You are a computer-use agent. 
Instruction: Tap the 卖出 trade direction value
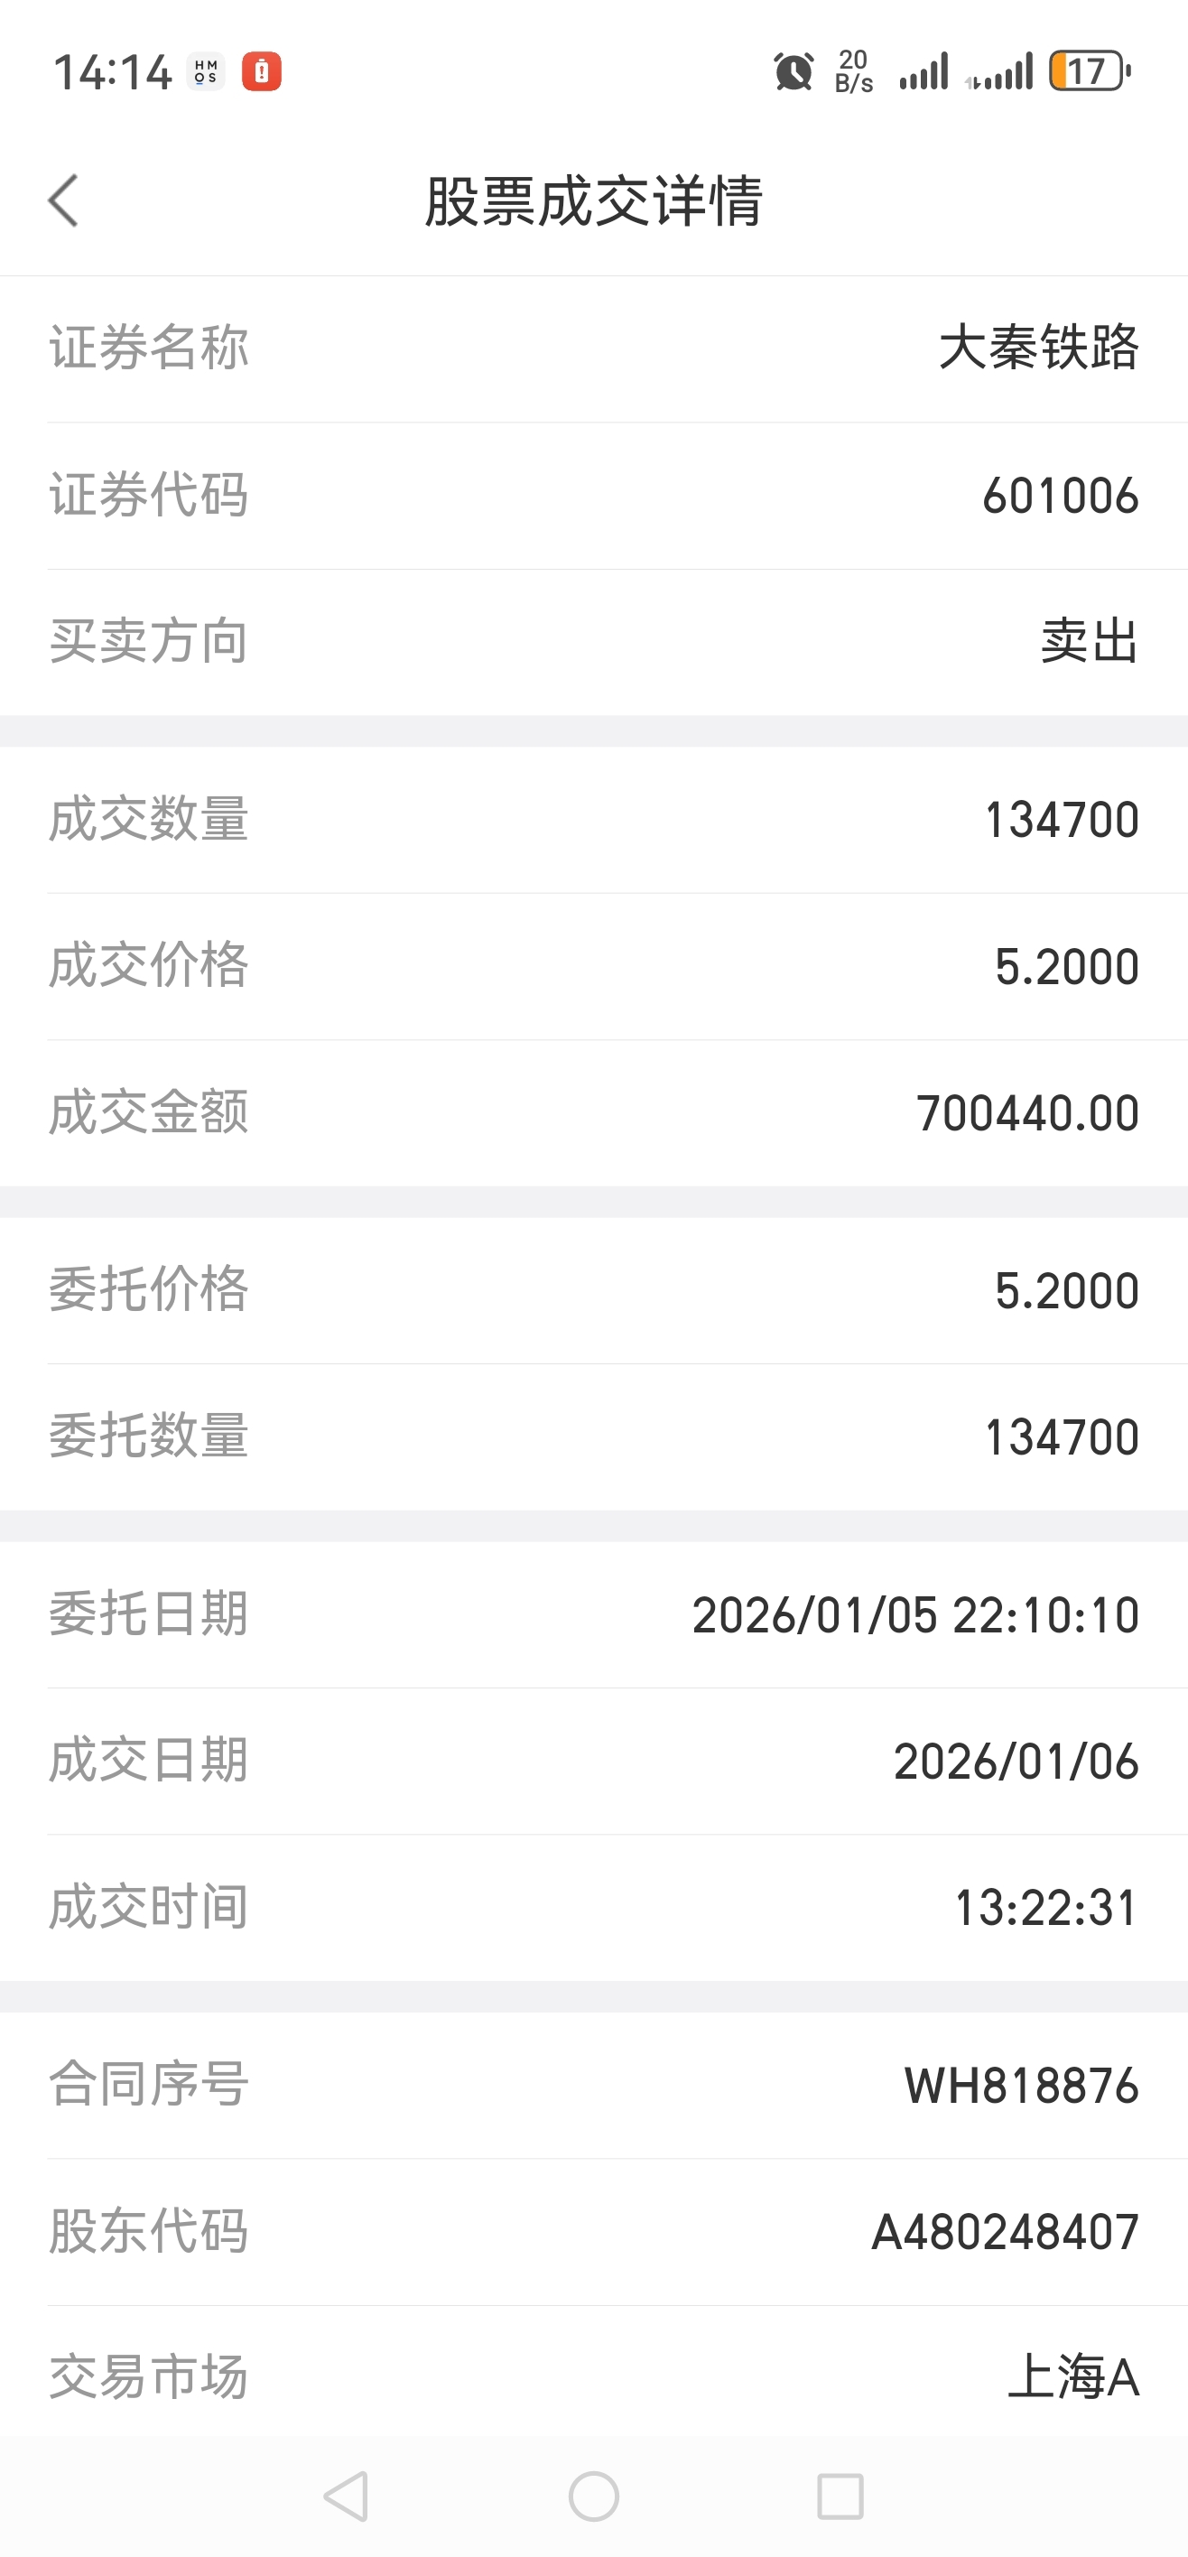(1089, 641)
